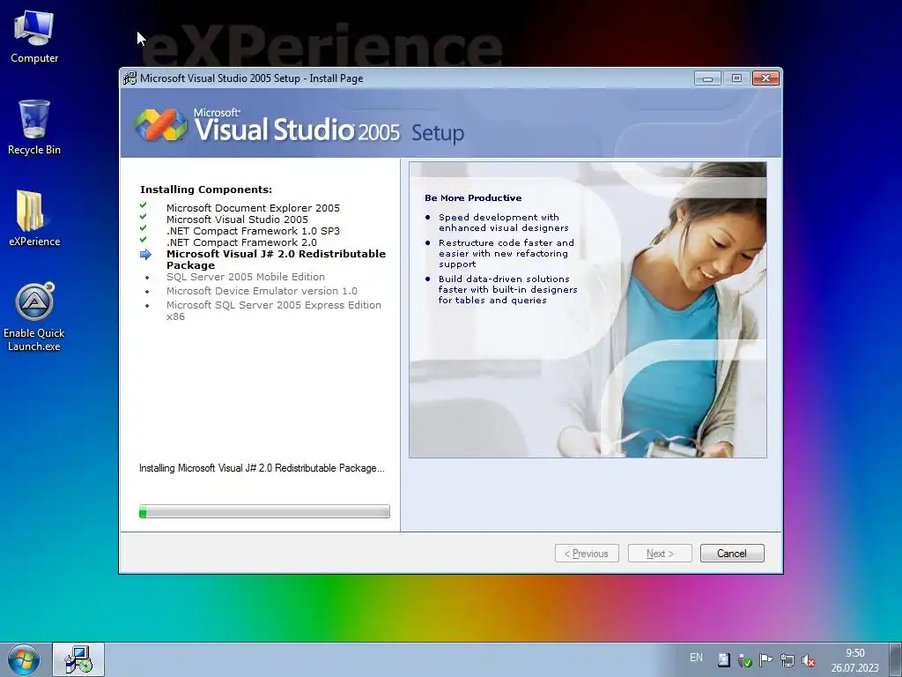
Task: Click checkmark next to .NET Compact Framework 2.0
Action: pyautogui.click(x=144, y=240)
